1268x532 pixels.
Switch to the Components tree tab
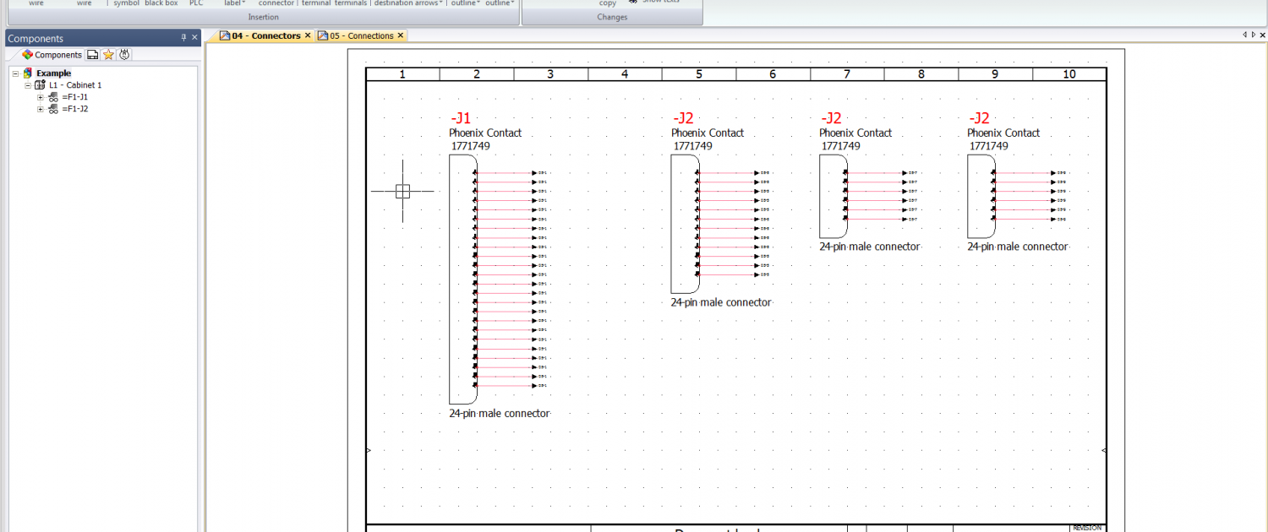(x=52, y=55)
